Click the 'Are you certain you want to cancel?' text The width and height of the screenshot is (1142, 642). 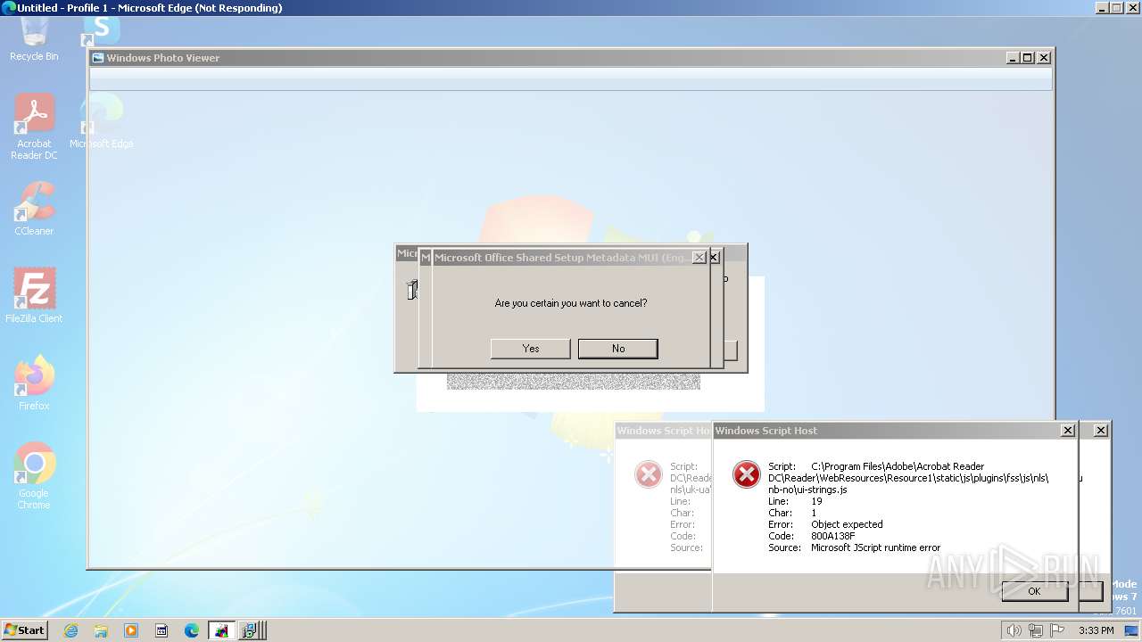571,303
